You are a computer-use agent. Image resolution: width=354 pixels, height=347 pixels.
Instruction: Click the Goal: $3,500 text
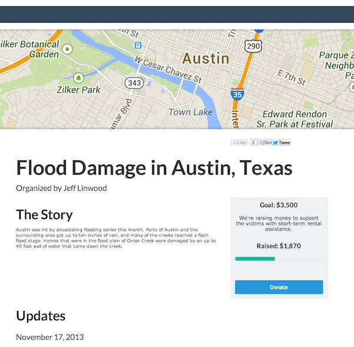(x=278, y=205)
